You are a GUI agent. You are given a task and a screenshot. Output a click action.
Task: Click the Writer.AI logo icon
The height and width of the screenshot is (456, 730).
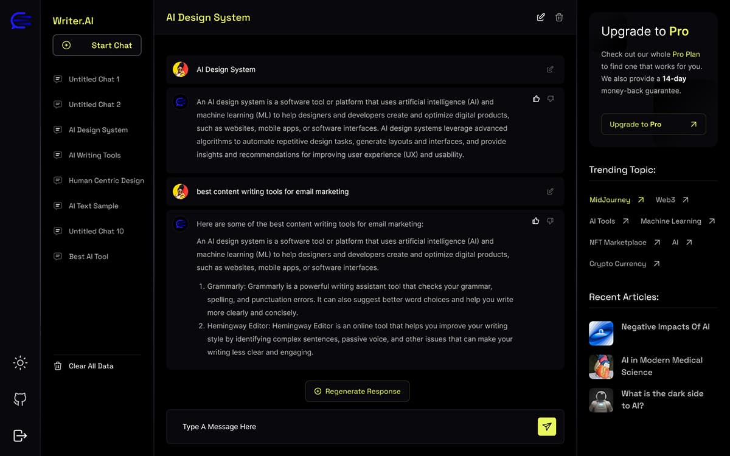coord(20,20)
